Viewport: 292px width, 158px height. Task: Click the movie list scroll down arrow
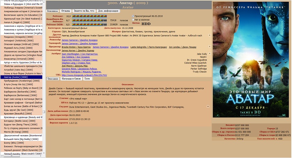(x=44, y=153)
